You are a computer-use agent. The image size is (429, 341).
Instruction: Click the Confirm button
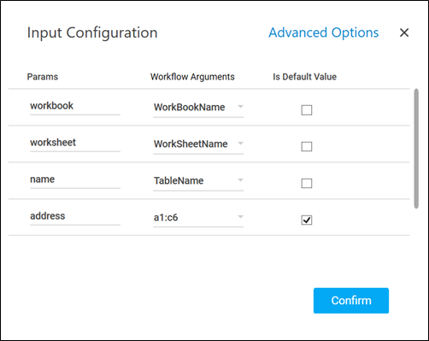click(x=351, y=301)
